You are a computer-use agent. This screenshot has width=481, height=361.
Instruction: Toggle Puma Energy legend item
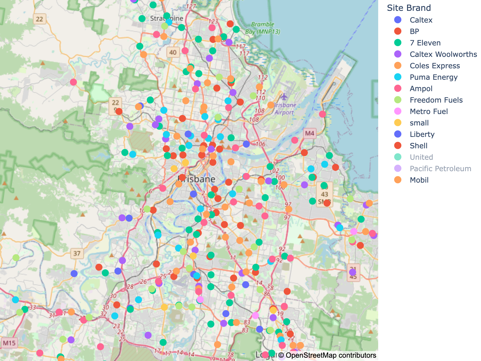click(433, 77)
